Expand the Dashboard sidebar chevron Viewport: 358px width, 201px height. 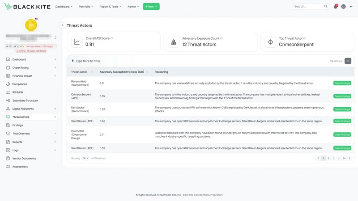55,59
